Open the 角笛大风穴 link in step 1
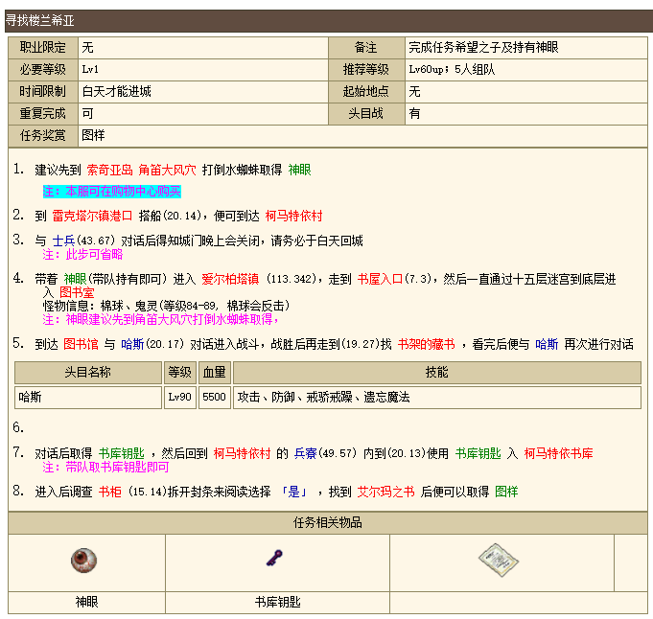 [167, 170]
